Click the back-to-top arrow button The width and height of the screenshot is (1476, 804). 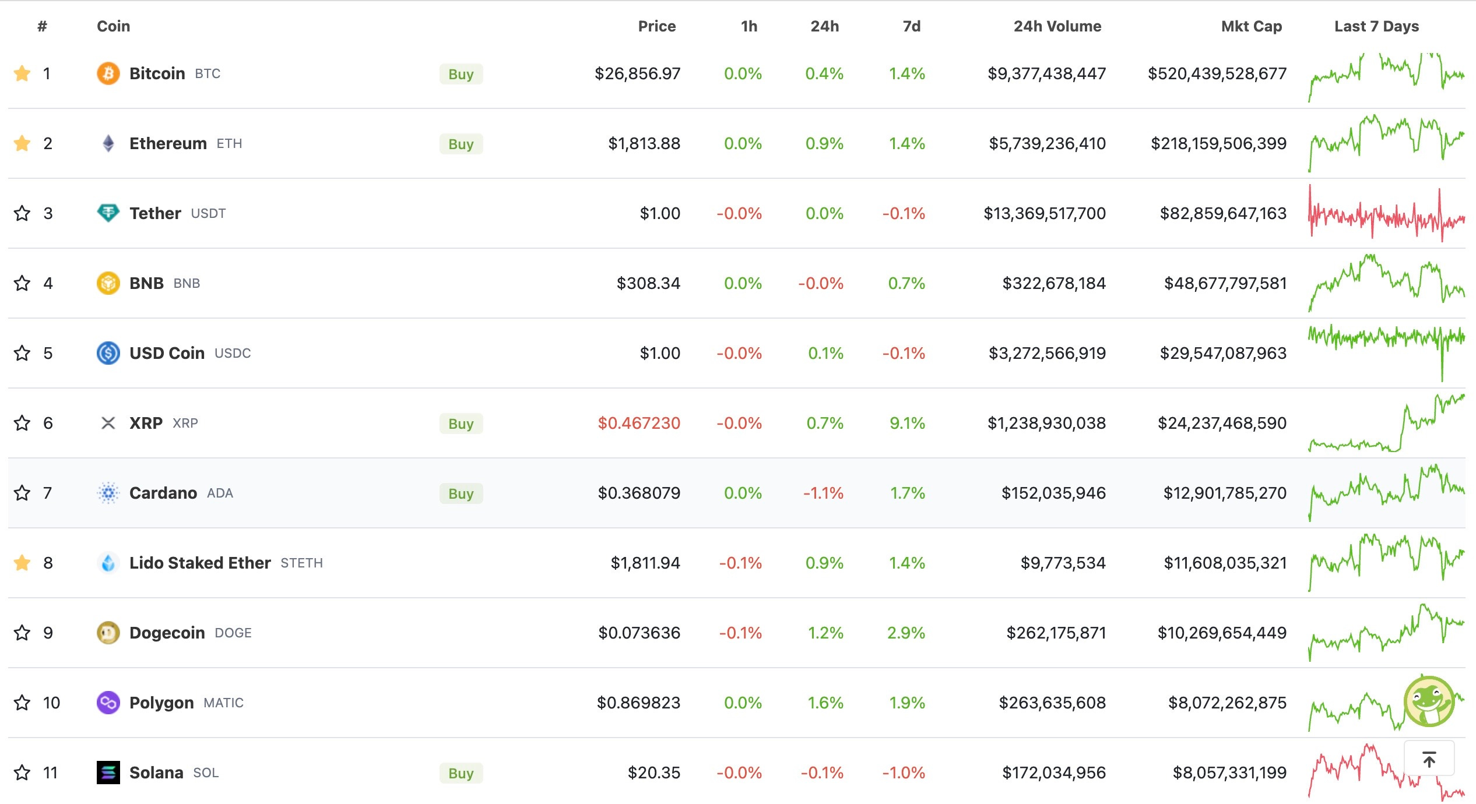coord(1429,759)
